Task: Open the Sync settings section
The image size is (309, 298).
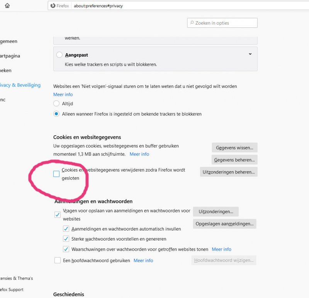Action: click(x=3, y=99)
